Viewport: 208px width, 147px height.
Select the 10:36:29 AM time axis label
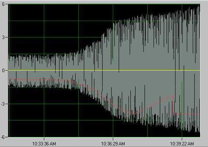(x=113, y=143)
